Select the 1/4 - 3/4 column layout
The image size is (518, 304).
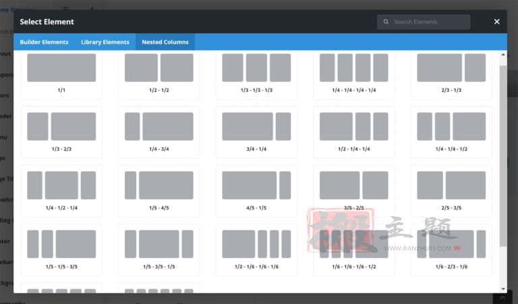pos(159,132)
